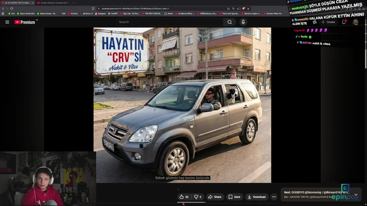Open the YouTube bookmark
Viewport: 367px width, 206px height.
(x=73, y=13)
